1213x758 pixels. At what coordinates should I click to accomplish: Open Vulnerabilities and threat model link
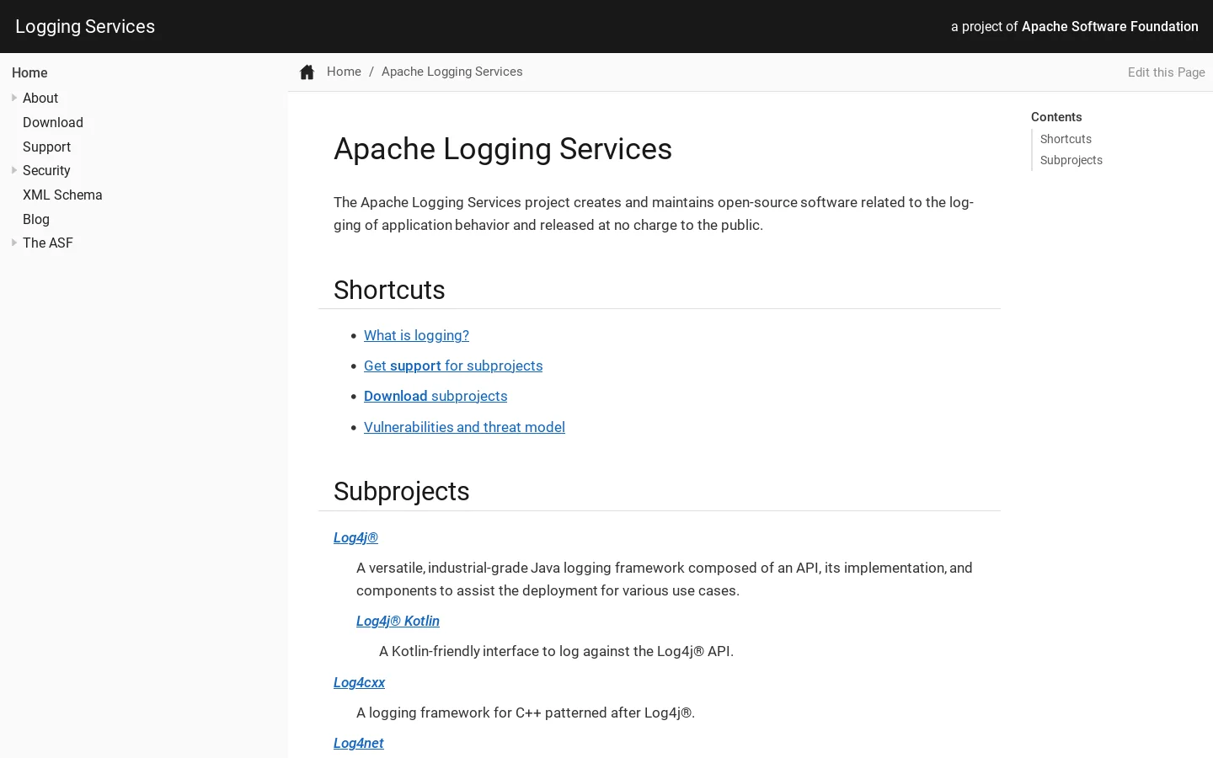click(464, 427)
